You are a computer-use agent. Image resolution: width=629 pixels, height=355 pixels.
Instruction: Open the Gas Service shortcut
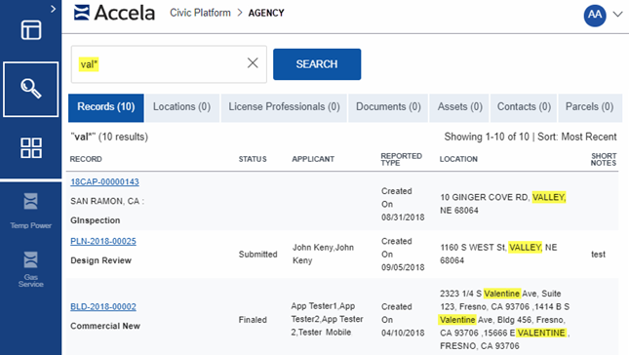31,269
